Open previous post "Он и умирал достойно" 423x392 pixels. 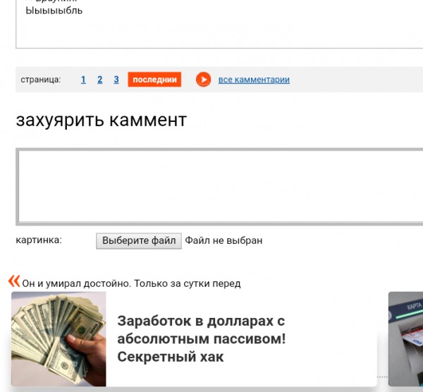(x=131, y=283)
